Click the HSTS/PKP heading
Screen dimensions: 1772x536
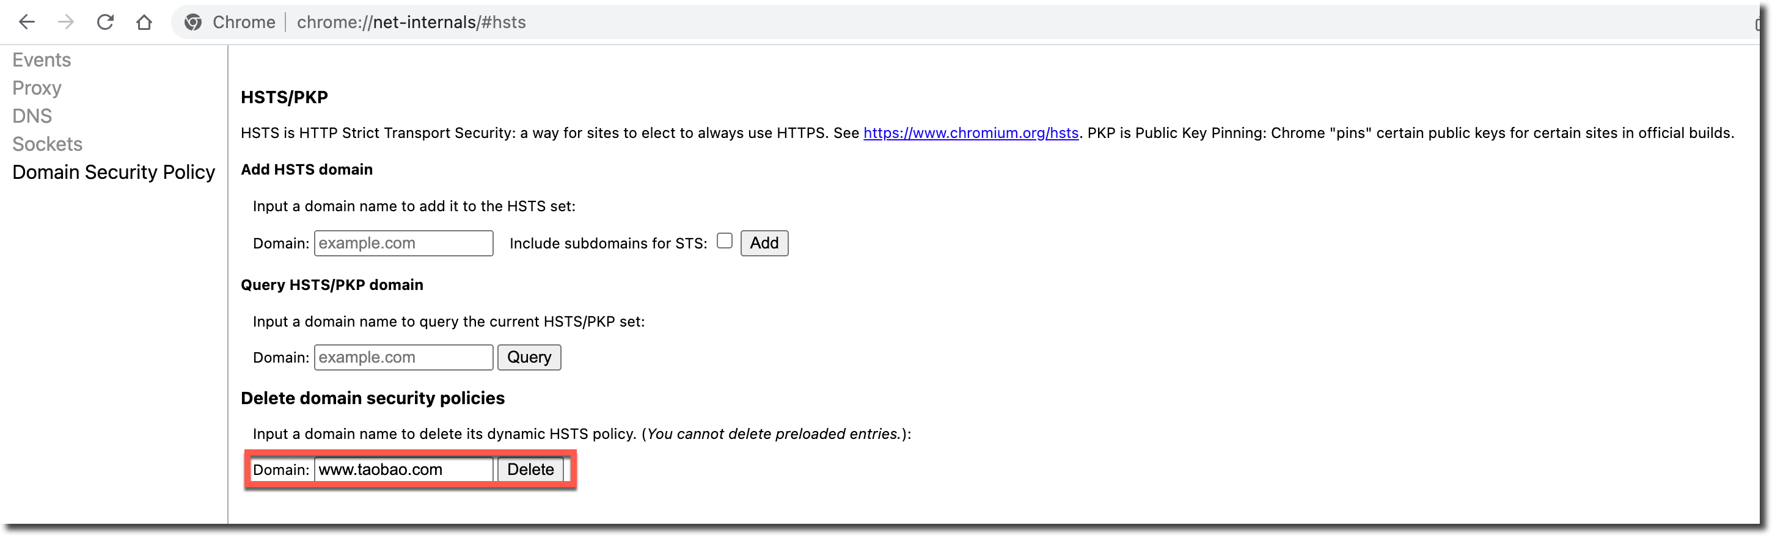pyautogui.click(x=284, y=98)
